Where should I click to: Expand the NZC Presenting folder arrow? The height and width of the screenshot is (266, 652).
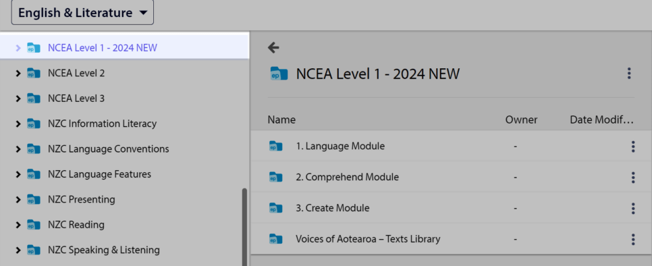tap(18, 200)
